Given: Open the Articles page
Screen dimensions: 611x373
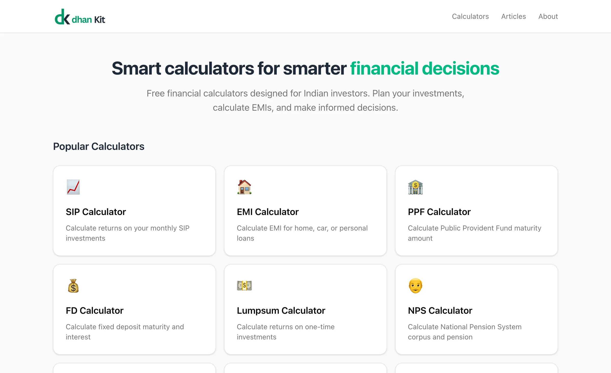Looking at the screenshot, I should point(513,16).
